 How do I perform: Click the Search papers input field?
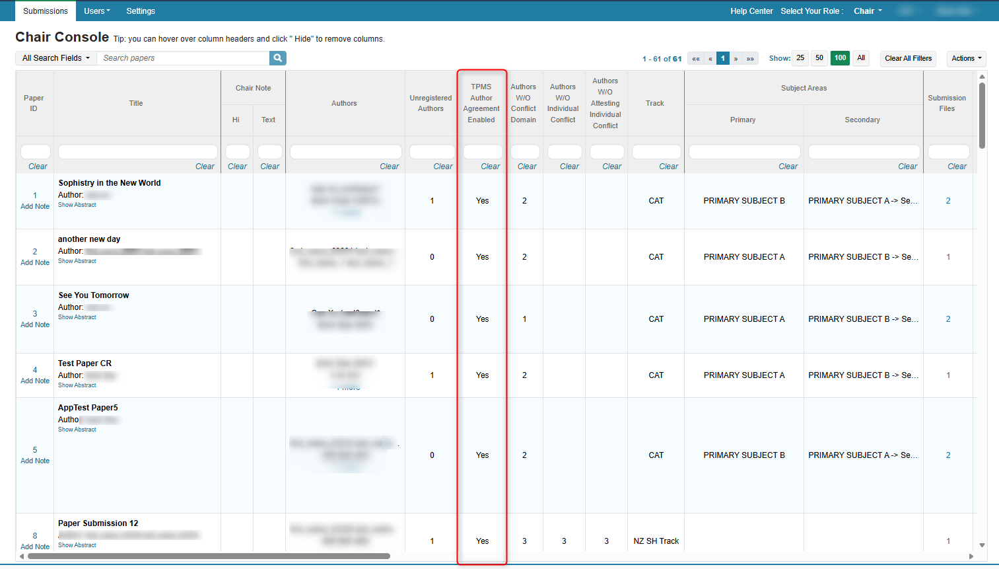(x=183, y=58)
